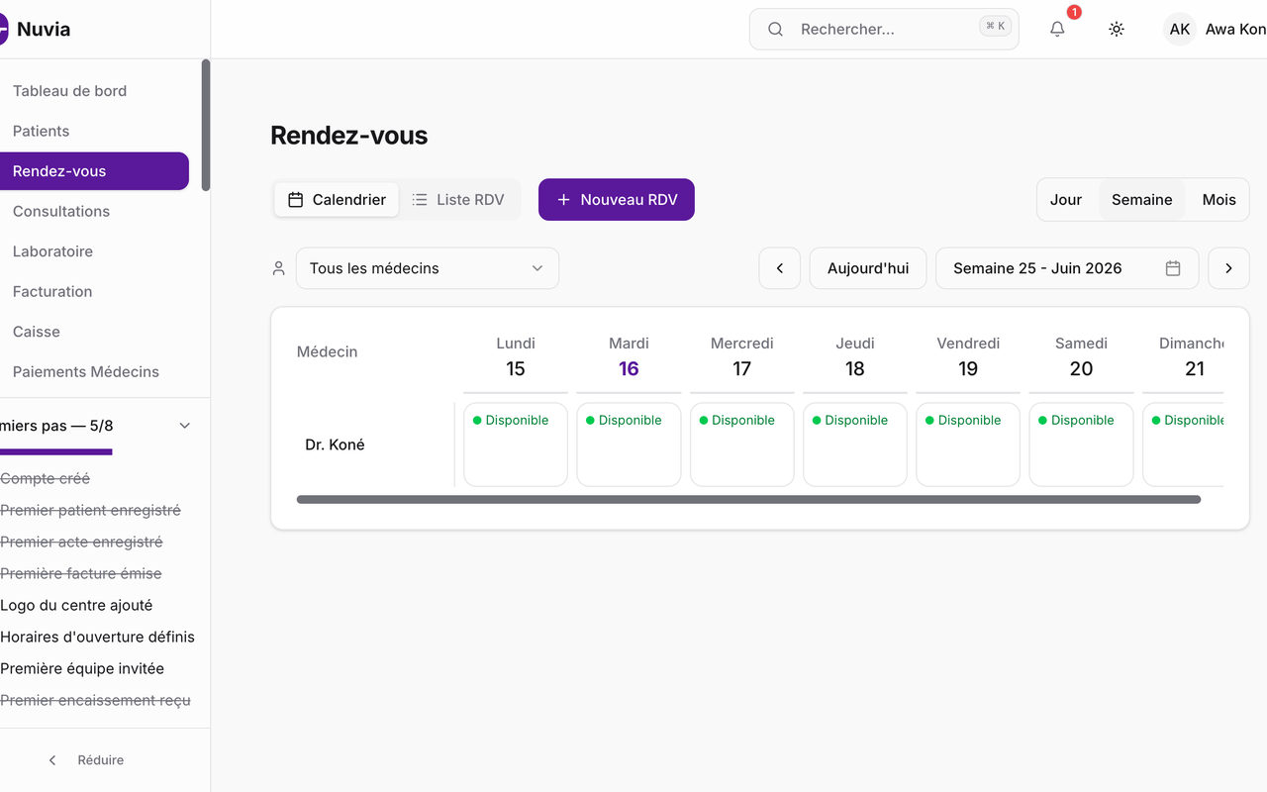Open Facturation in sidebar
1267x792 pixels.
(94, 291)
